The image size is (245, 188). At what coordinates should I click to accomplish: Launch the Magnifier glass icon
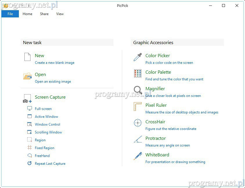pyautogui.click(x=138, y=90)
